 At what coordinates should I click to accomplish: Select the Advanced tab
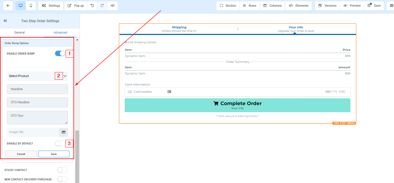coord(60,32)
